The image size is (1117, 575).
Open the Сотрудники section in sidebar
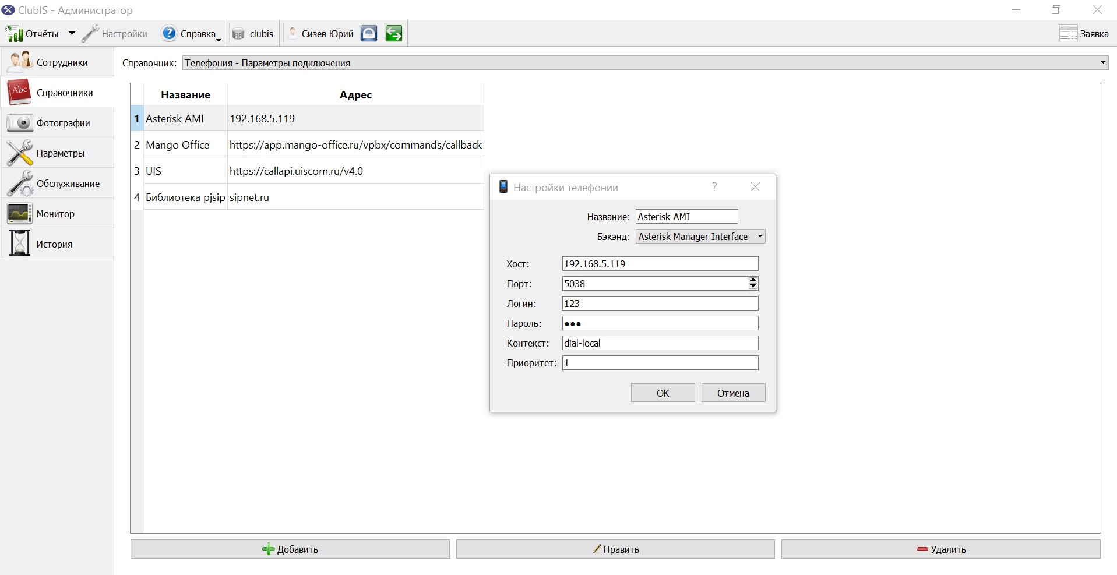point(57,62)
